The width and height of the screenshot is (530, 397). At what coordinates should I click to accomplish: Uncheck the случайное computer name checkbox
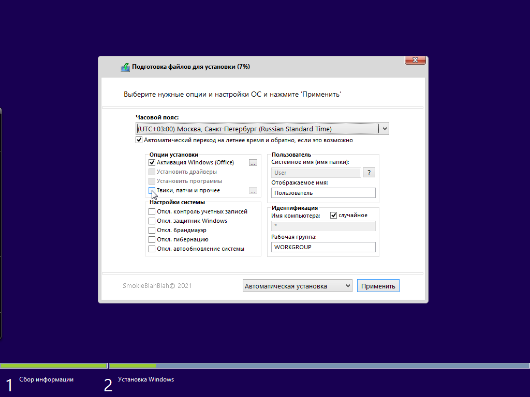(x=334, y=216)
